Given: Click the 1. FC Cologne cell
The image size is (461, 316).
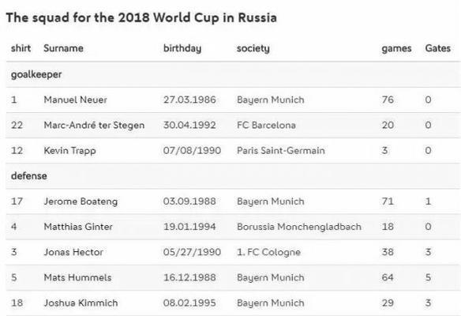Looking at the screenshot, I should [268, 253].
